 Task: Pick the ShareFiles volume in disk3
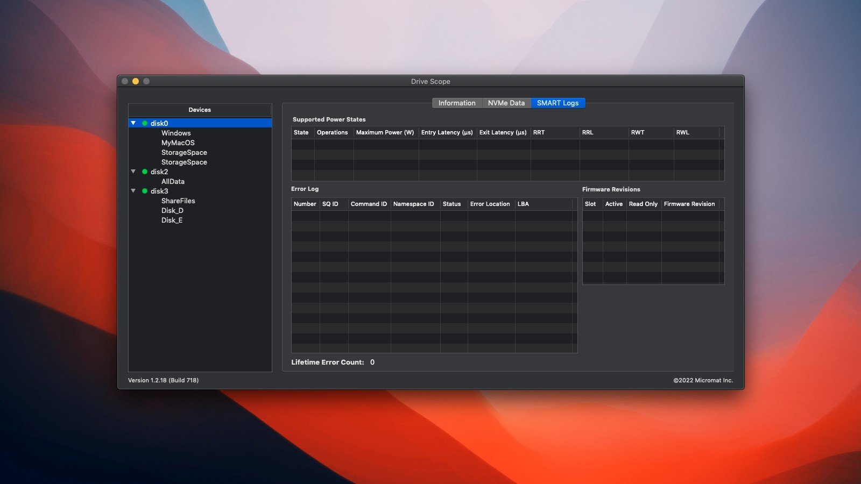(178, 201)
